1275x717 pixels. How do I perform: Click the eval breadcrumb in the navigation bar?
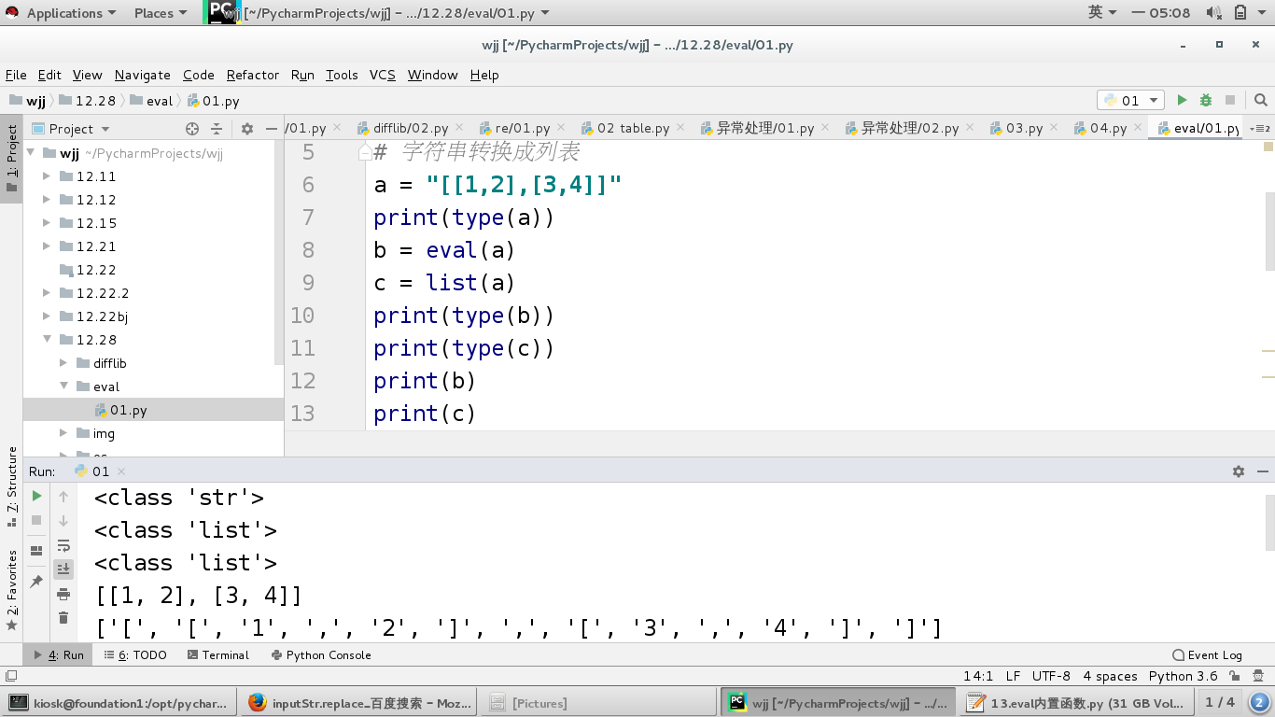151,101
